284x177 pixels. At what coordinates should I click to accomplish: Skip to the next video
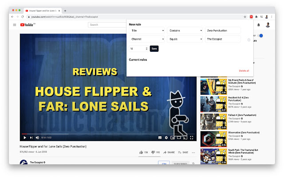pos(31,138)
